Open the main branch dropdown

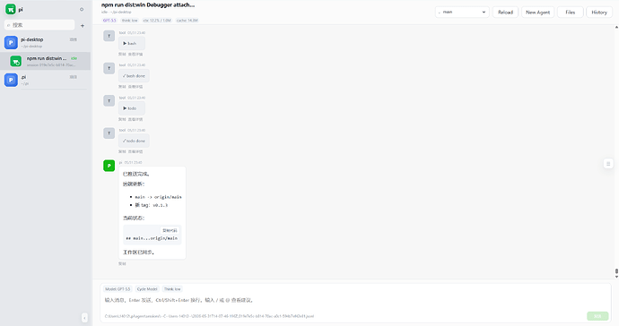click(x=462, y=13)
